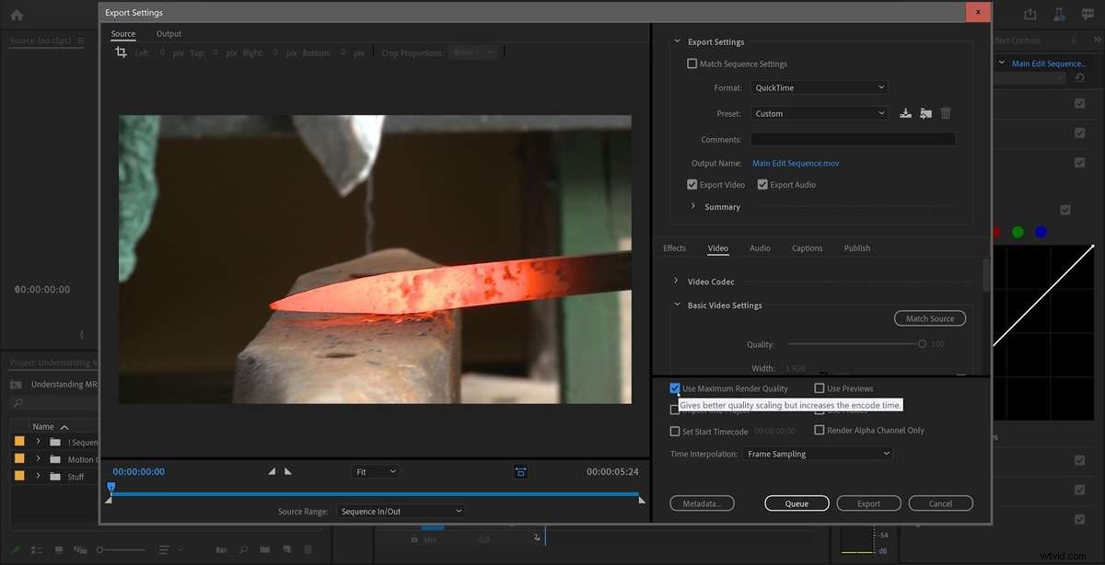Export a still frame with the camera icon

(520, 470)
